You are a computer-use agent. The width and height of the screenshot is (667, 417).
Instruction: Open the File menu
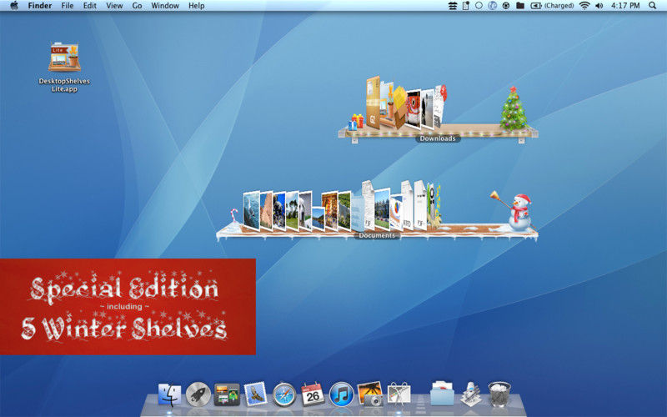pyautogui.click(x=68, y=6)
